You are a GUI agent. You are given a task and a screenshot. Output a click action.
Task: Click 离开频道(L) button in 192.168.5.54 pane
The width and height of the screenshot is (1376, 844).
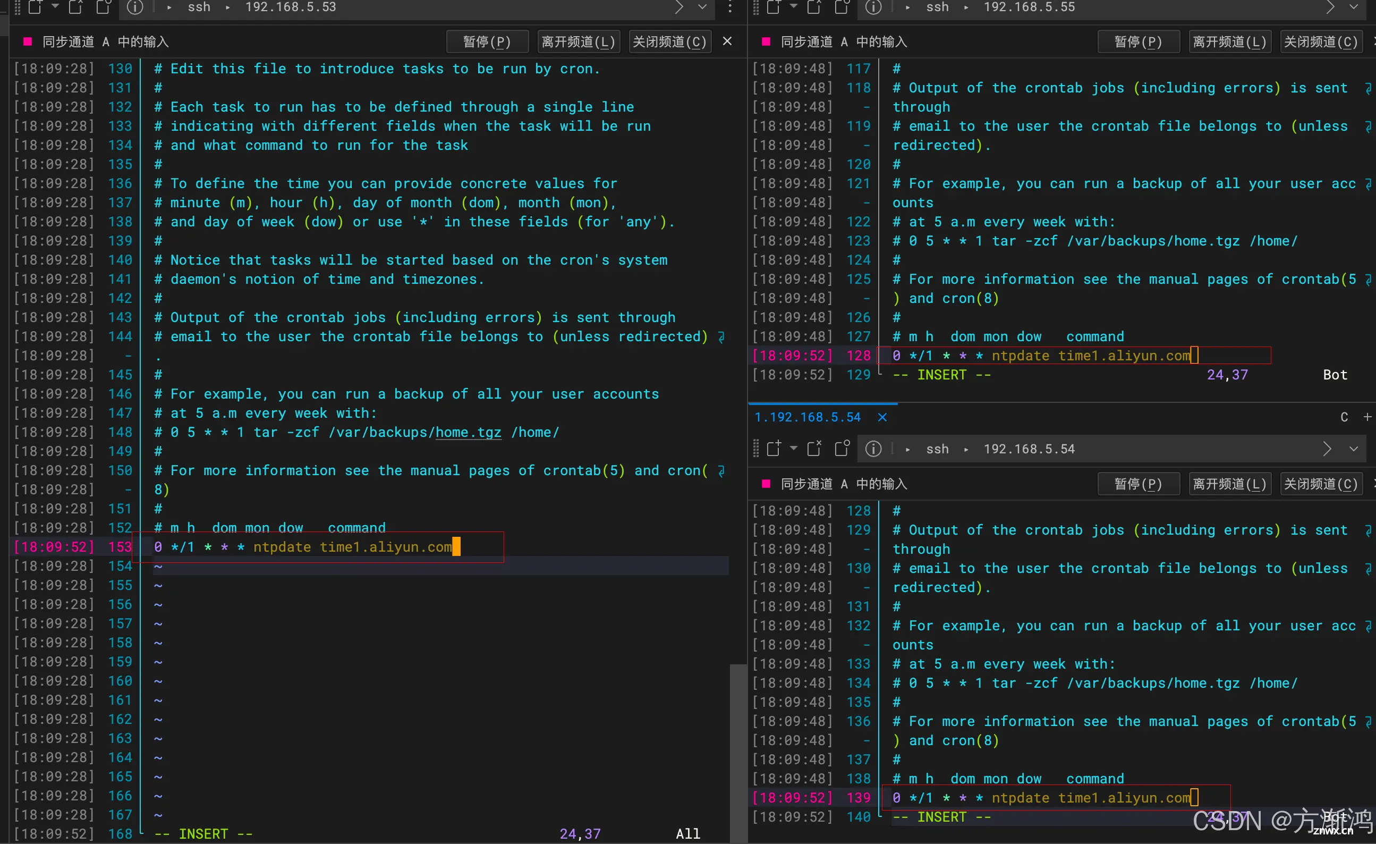[x=1230, y=484]
